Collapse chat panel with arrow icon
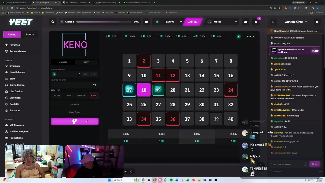 click(273, 22)
